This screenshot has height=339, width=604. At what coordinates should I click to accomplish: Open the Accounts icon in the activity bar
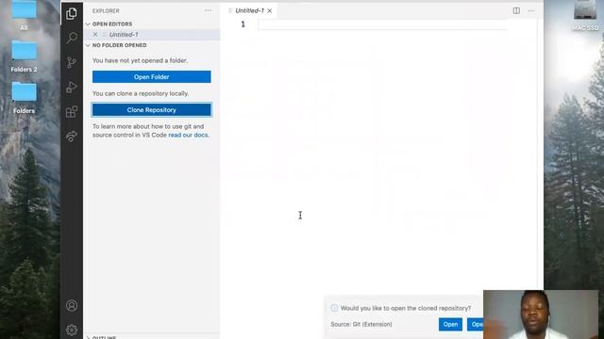tap(72, 305)
